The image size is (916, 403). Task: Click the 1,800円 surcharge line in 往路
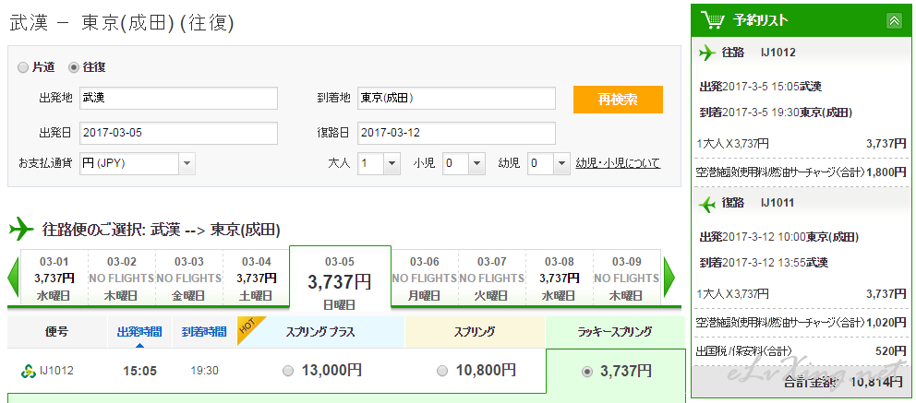click(801, 172)
